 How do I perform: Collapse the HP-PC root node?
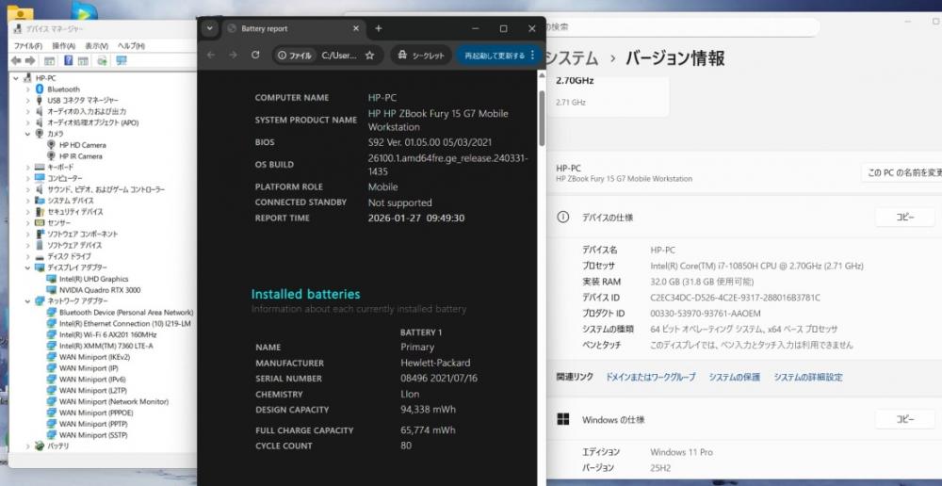(16, 78)
